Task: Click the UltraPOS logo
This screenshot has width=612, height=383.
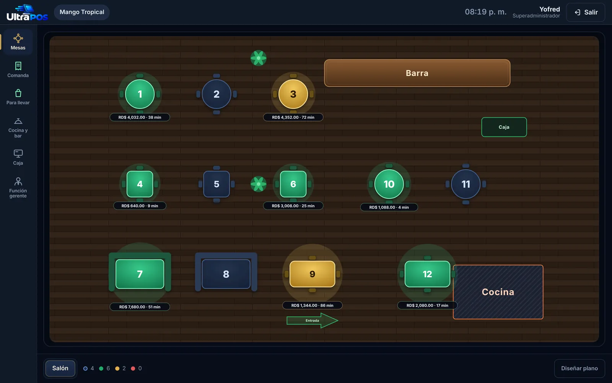Action: click(x=27, y=13)
